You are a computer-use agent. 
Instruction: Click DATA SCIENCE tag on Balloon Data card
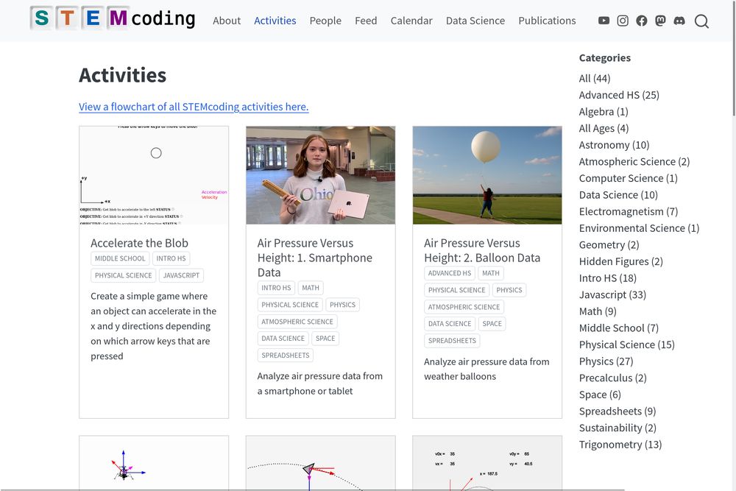(450, 324)
